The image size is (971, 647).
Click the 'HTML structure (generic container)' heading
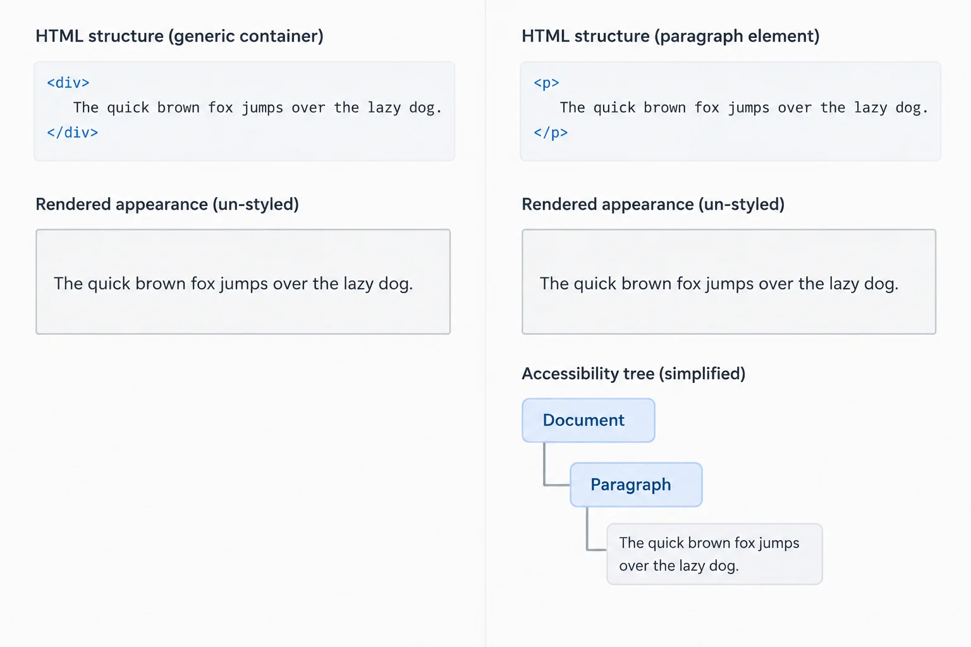(180, 36)
